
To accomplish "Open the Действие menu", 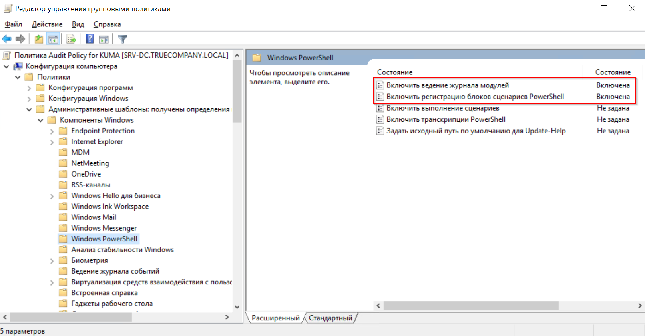I will [x=47, y=24].
